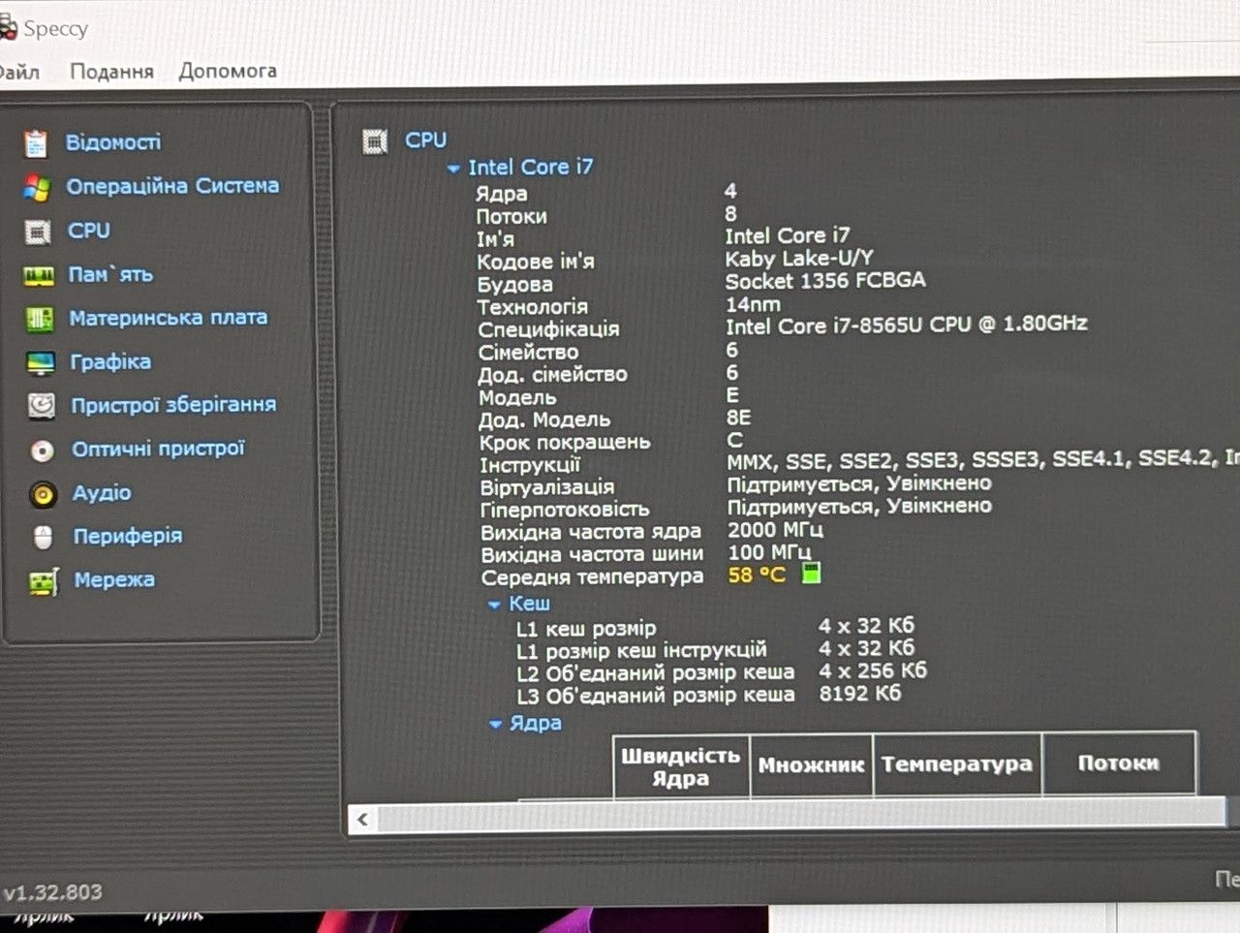Open the Операційна Система section
The height and width of the screenshot is (933, 1240).
(172, 186)
